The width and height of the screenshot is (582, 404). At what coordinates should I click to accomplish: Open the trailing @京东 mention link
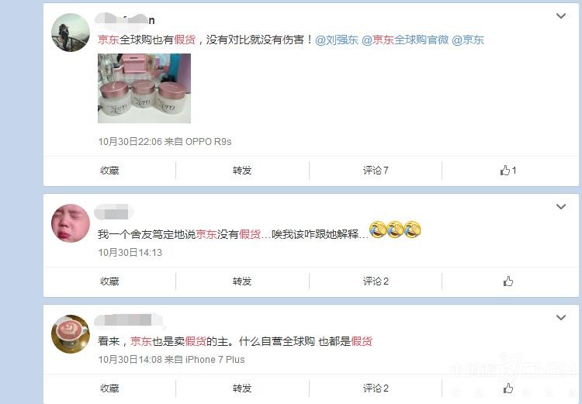[468, 40]
